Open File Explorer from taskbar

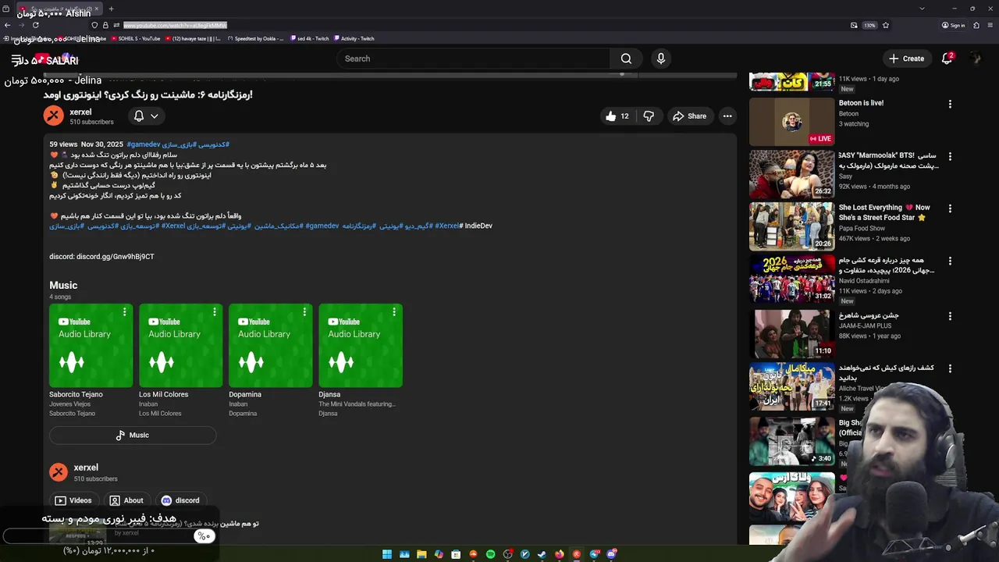(x=421, y=554)
